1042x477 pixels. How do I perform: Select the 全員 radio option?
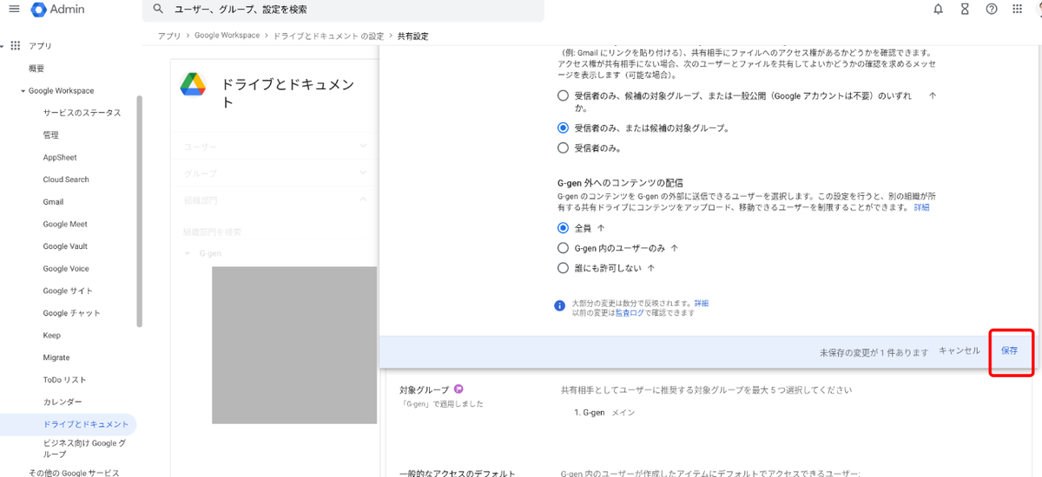[563, 228]
